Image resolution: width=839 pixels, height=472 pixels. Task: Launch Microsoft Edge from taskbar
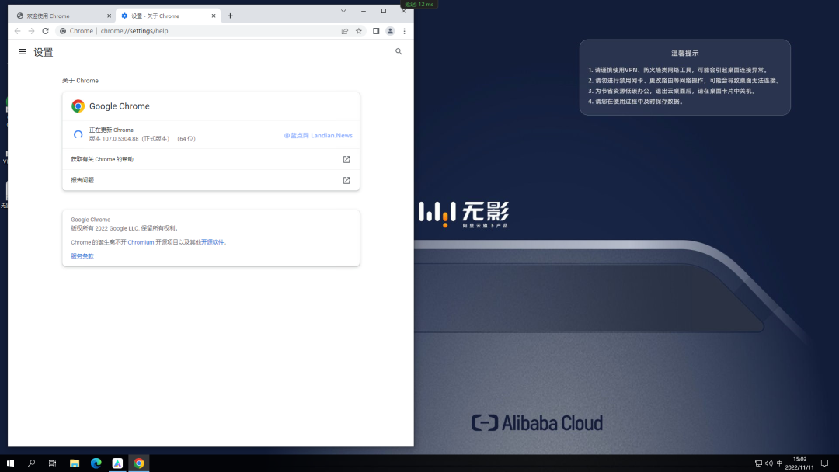pyautogui.click(x=96, y=463)
